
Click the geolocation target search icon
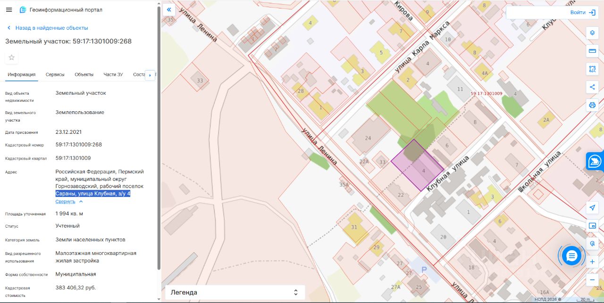[x=592, y=244]
